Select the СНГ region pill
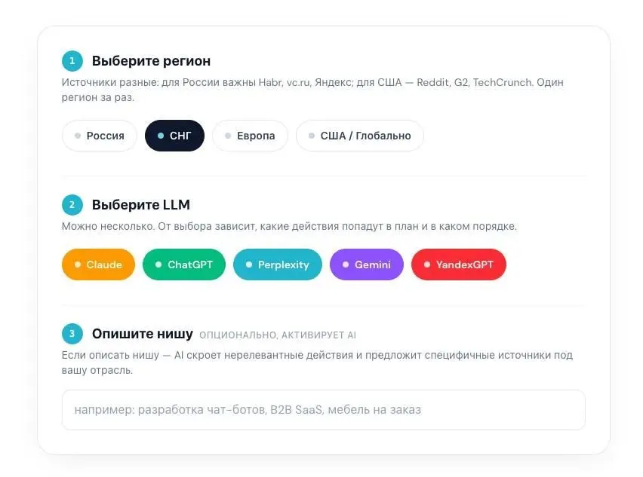This screenshot has width=643, height=477. tap(174, 136)
